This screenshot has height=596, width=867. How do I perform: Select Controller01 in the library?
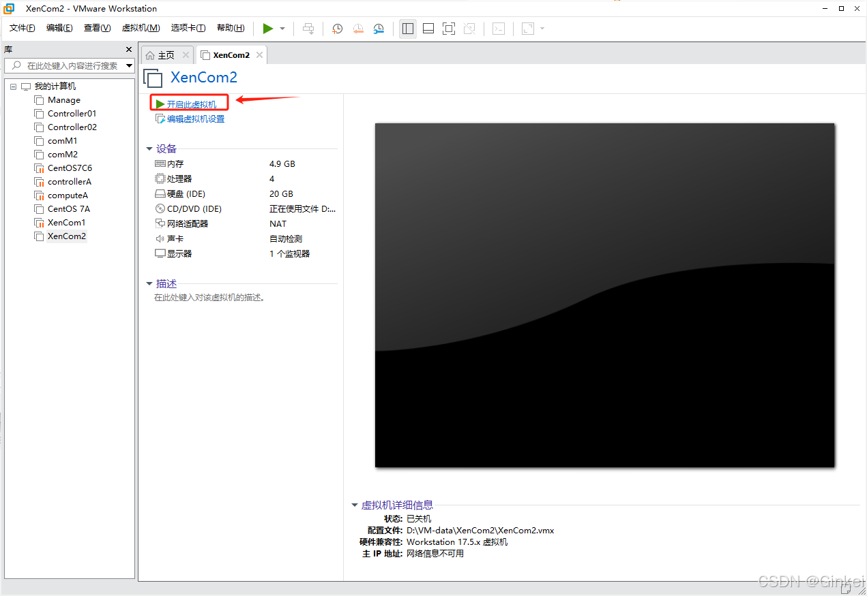pyautogui.click(x=72, y=114)
